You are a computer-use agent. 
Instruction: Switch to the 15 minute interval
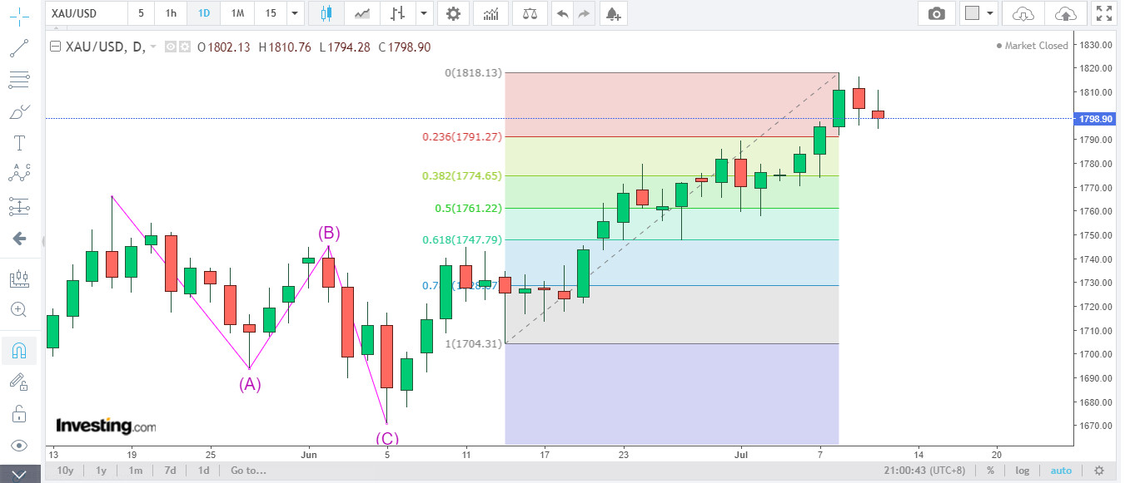tap(270, 13)
